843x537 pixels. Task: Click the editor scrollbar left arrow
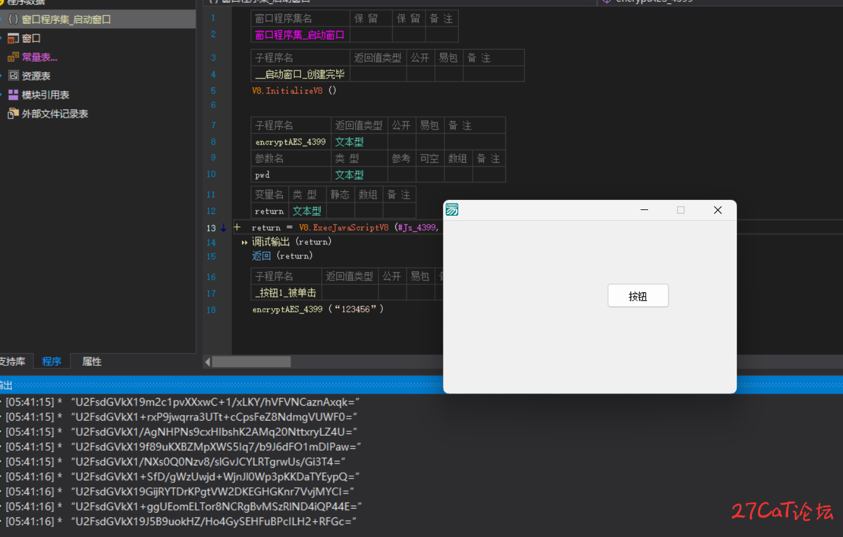point(207,362)
